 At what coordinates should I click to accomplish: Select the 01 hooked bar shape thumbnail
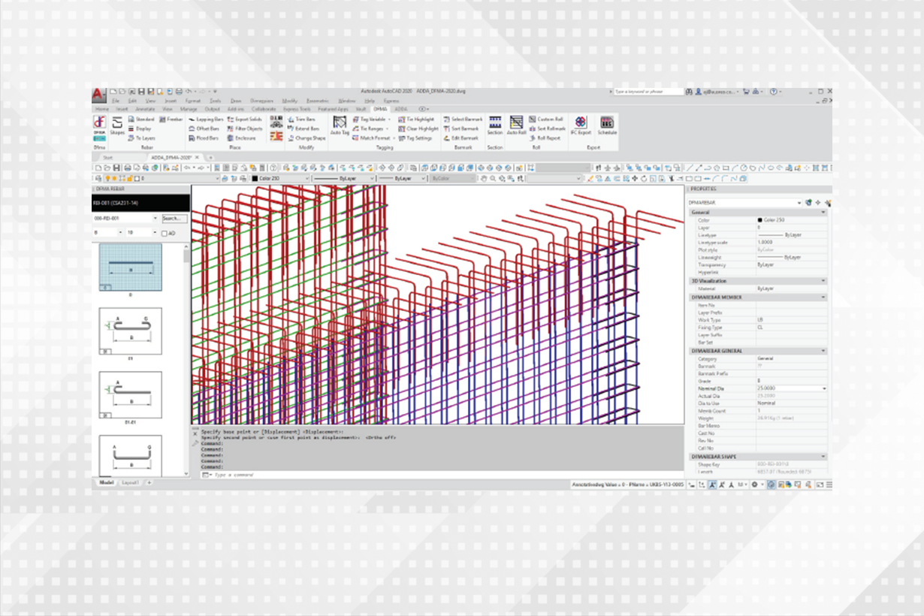130,332
